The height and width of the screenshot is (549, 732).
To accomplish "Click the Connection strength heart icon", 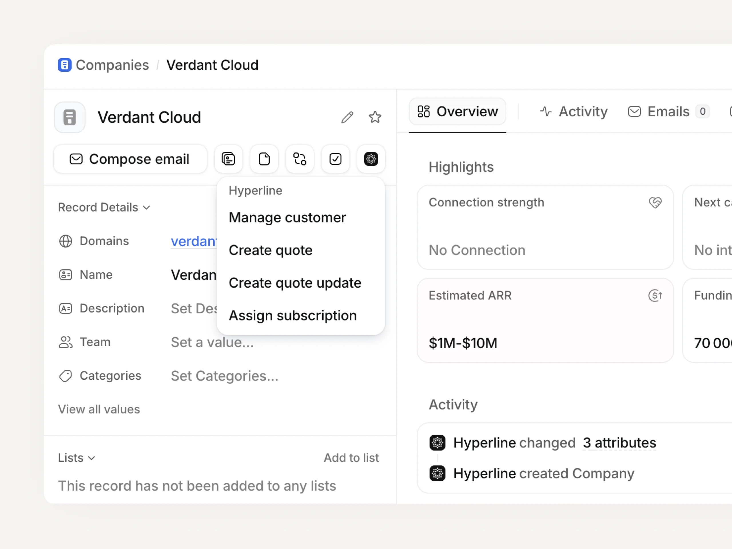I will pyautogui.click(x=655, y=202).
